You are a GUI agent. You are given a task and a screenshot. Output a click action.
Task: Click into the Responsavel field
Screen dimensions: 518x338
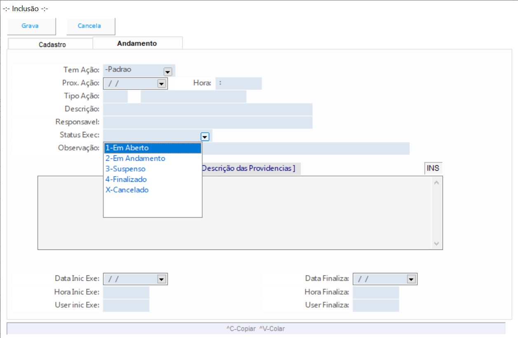pos(207,123)
